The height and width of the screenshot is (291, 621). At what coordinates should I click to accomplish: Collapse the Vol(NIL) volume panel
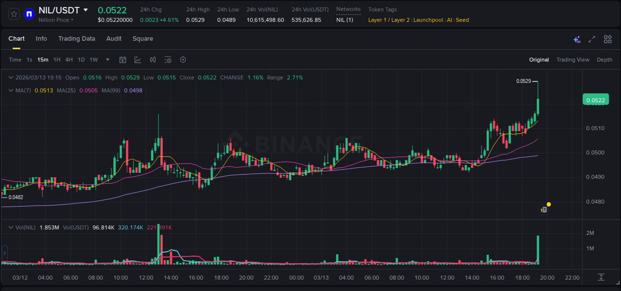[11, 226]
